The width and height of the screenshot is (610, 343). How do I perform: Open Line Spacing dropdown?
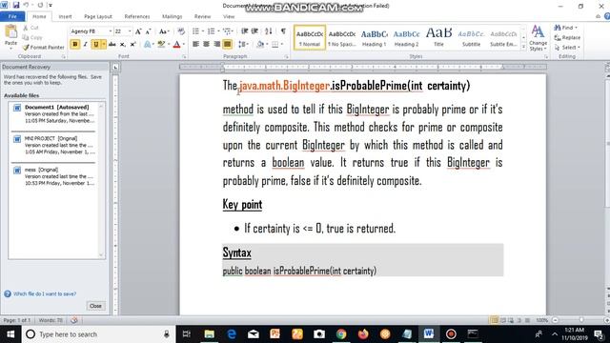pyautogui.click(x=243, y=45)
